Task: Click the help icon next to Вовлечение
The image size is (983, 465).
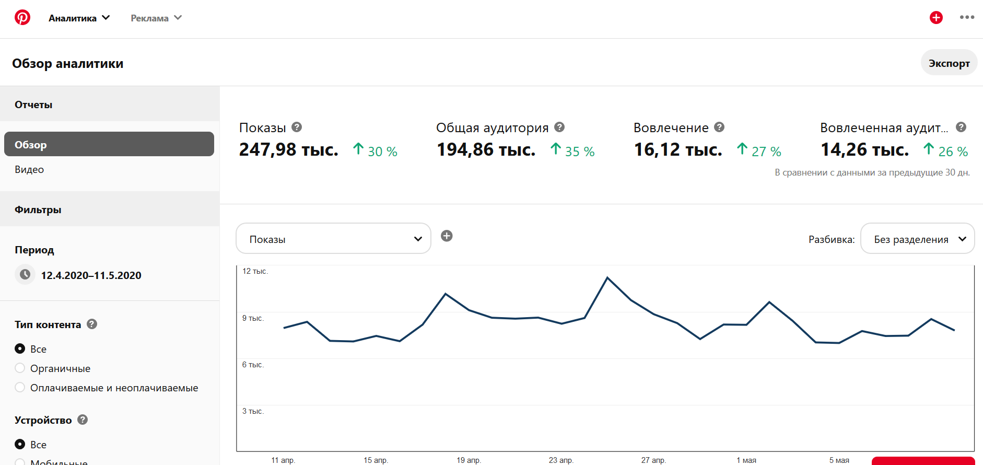Action: tap(719, 127)
